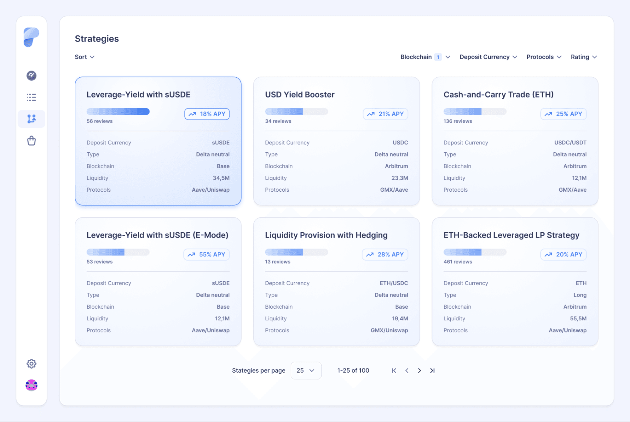Screen dimensions: 630x422
Task: Click the user avatar at sidebar bottom
Action: (31, 385)
